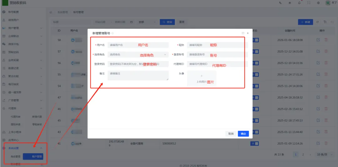Toggle status switch for ID 41 row
This screenshot has width=338, height=167.
tap(254, 144)
